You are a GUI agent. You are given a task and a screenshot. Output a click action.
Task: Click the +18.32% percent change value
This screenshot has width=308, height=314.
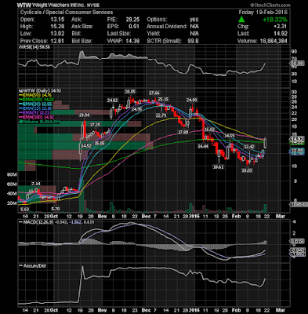pos(275,20)
